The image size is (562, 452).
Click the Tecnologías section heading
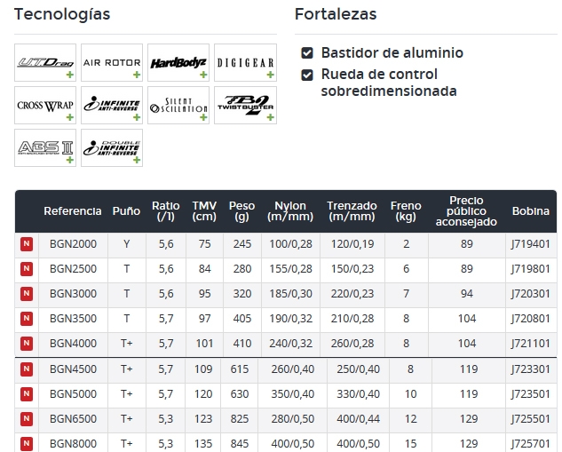[62, 15]
